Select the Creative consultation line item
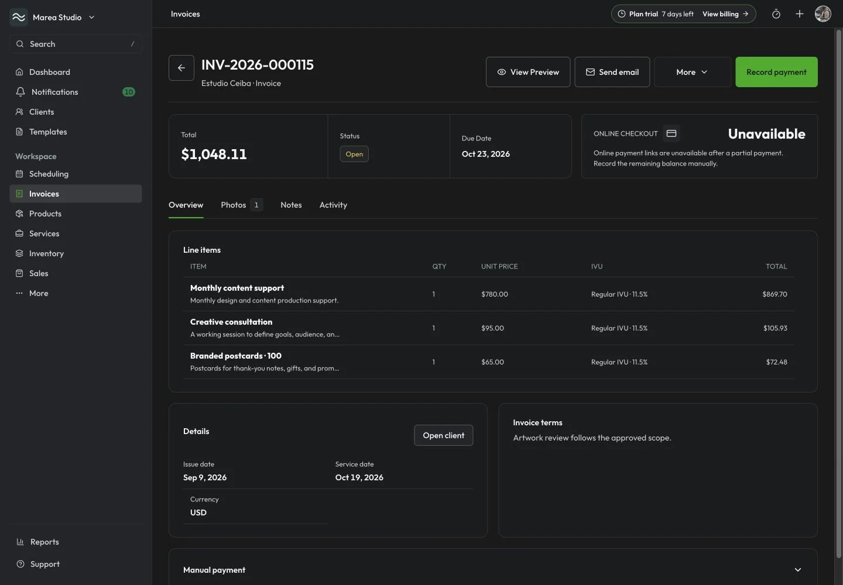This screenshot has width=843, height=585. coord(488,328)
